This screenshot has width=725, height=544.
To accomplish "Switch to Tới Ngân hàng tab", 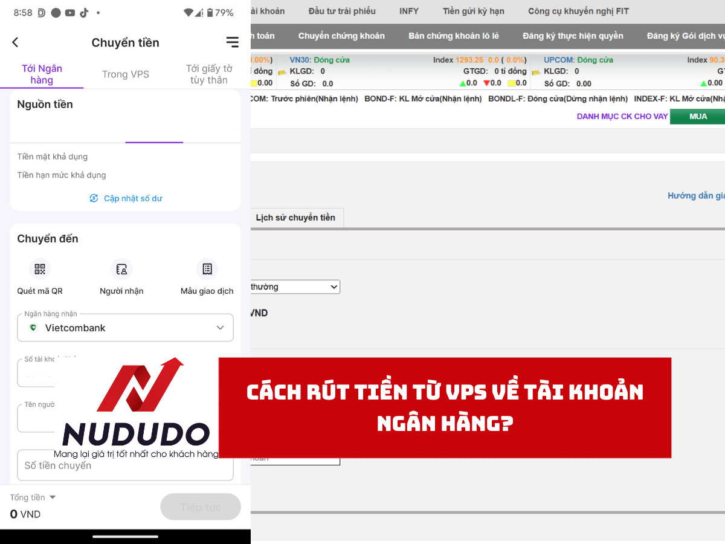I will [x=42, y=74].
